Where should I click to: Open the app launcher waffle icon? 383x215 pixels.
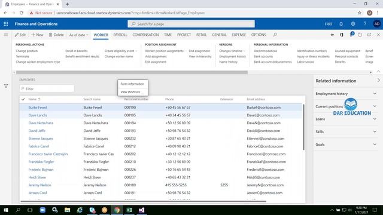(6, 24)
